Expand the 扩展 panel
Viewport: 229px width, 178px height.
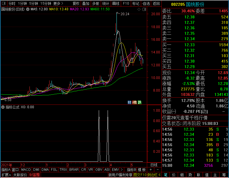click(6, 175)
